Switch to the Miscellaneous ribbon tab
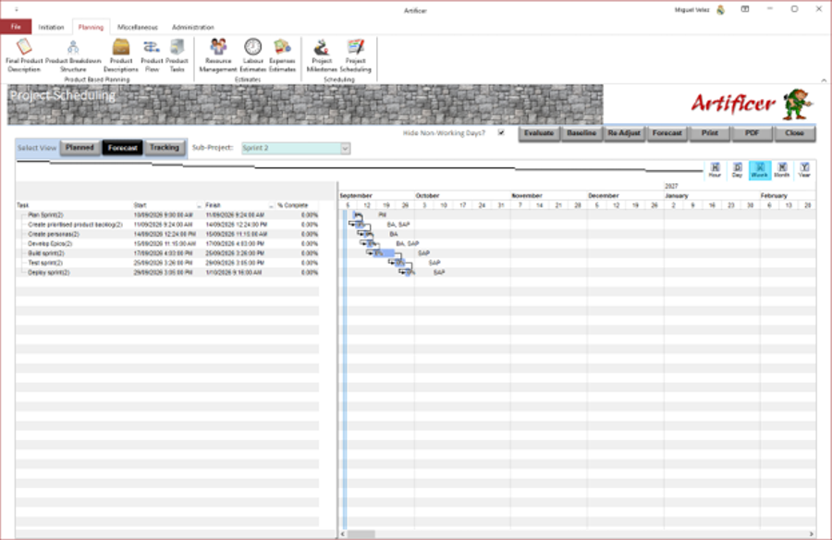Viewport: 832px width, 540px height. point(138,27)
